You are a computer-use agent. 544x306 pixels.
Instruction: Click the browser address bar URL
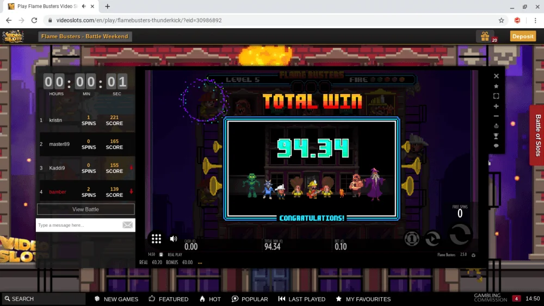click(x=139, y=21)
